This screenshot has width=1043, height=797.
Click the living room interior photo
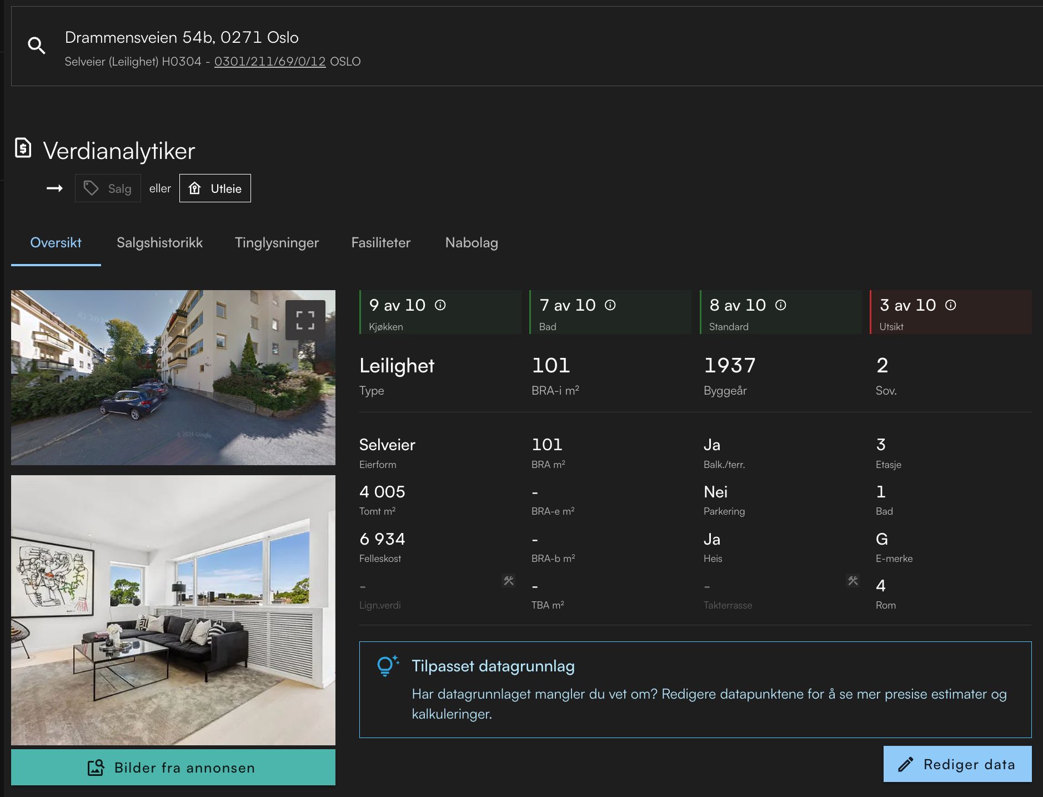pos(173,610)
